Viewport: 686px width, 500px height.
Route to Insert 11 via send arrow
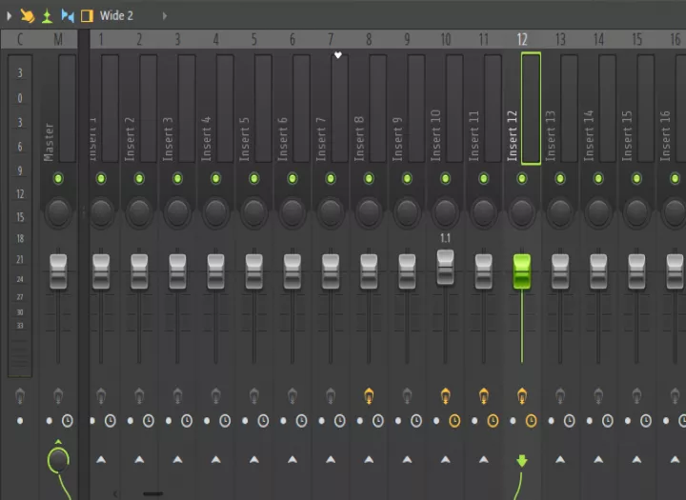[483, 459]
